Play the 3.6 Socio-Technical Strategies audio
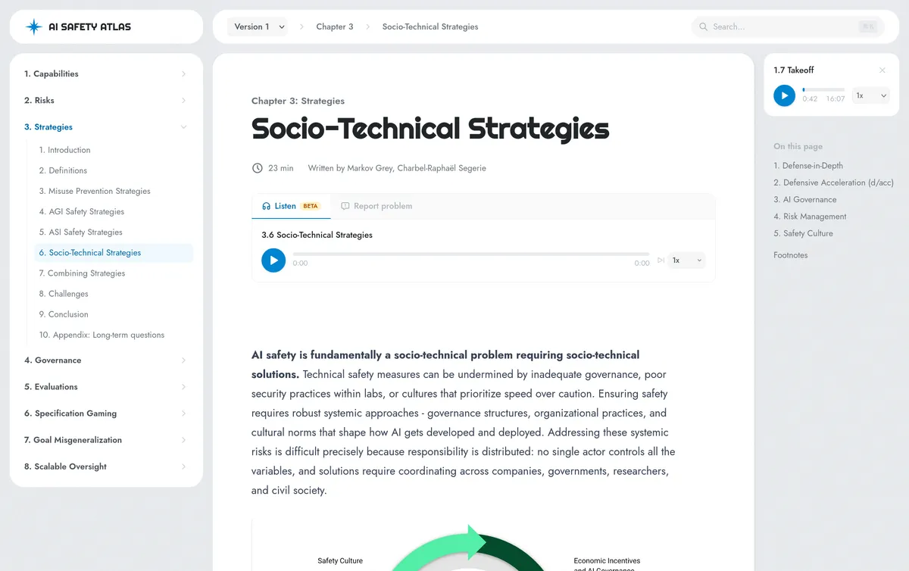The image size is (909, 571). pos(273,260)
